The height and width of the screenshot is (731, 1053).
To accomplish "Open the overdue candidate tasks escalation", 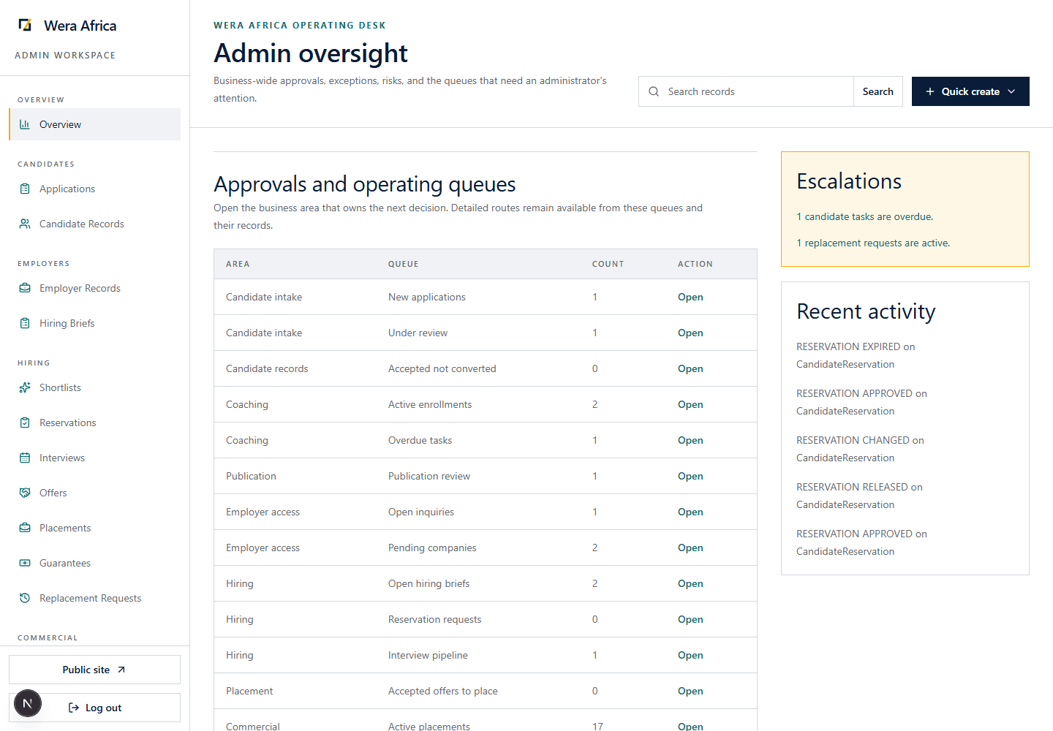I will point(864,216).
